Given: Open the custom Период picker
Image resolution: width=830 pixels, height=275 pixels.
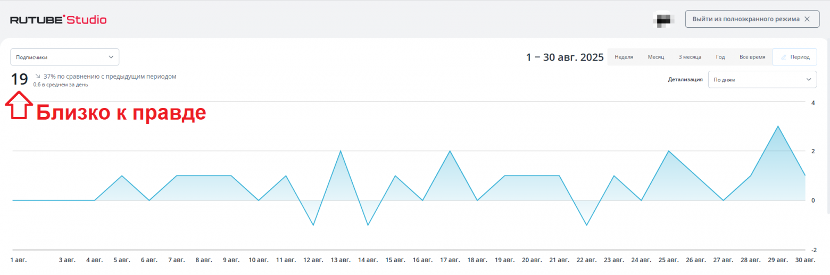Looking at the screenshot, I should (795, 57).
